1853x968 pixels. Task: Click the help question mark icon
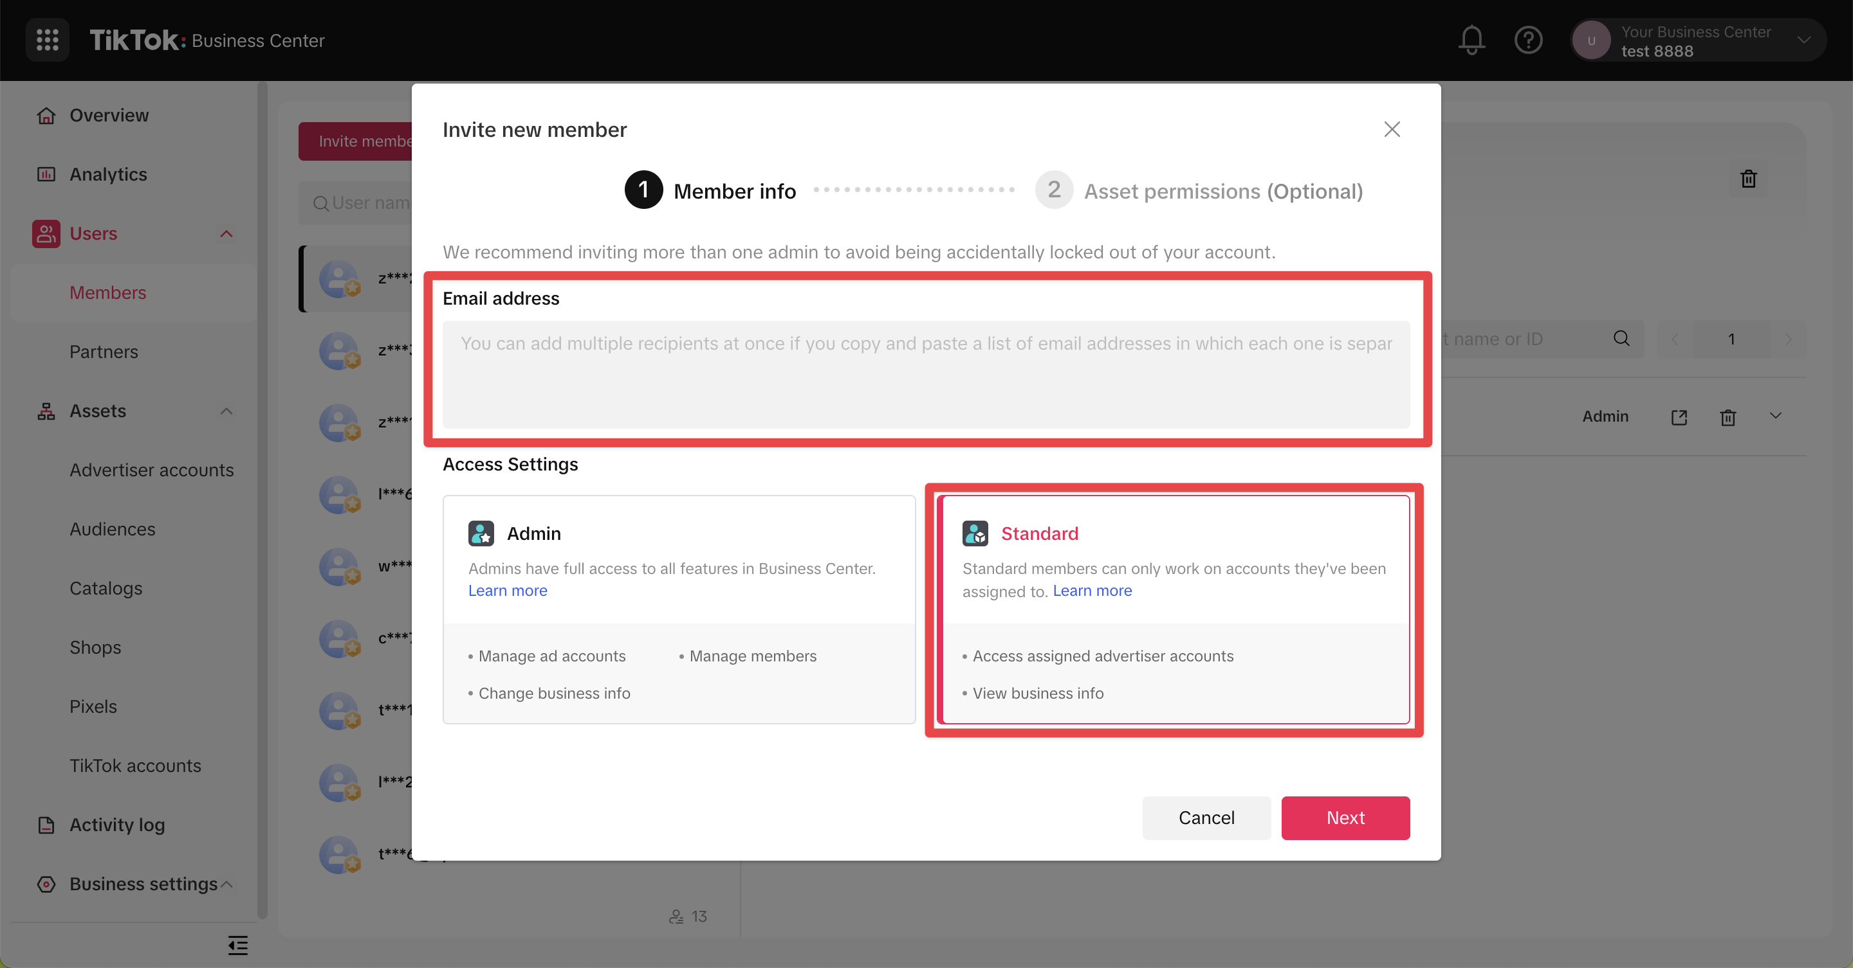coord(1528,40)
